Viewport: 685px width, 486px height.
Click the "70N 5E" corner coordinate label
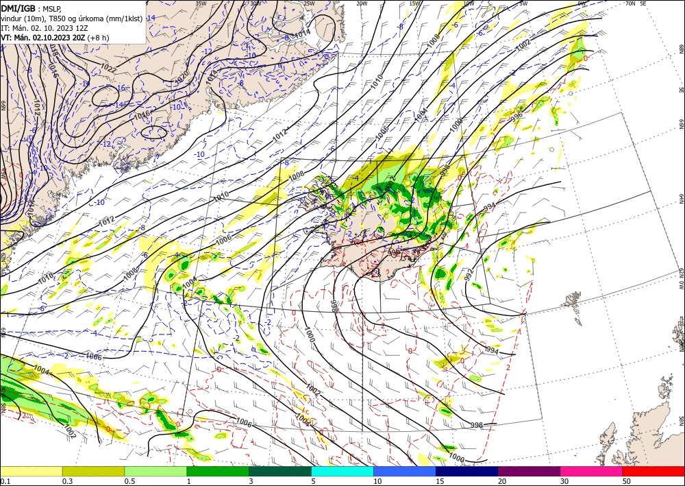636,3
